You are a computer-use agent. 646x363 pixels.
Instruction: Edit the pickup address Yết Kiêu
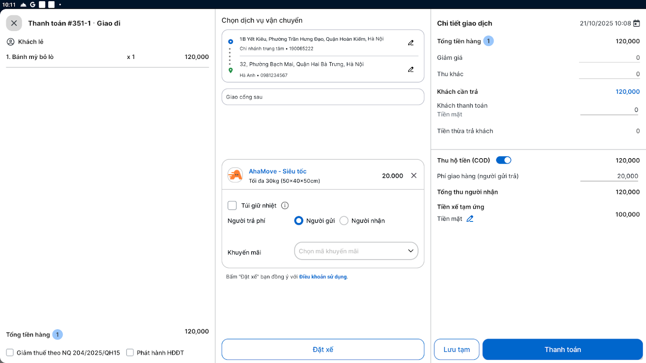click(411, 43)
